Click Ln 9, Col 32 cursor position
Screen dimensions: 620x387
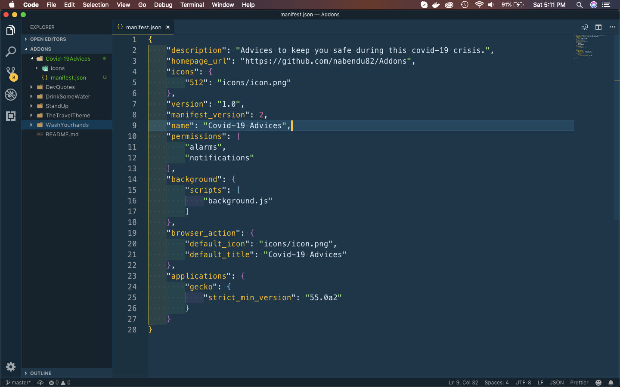(x=463, y=383)
